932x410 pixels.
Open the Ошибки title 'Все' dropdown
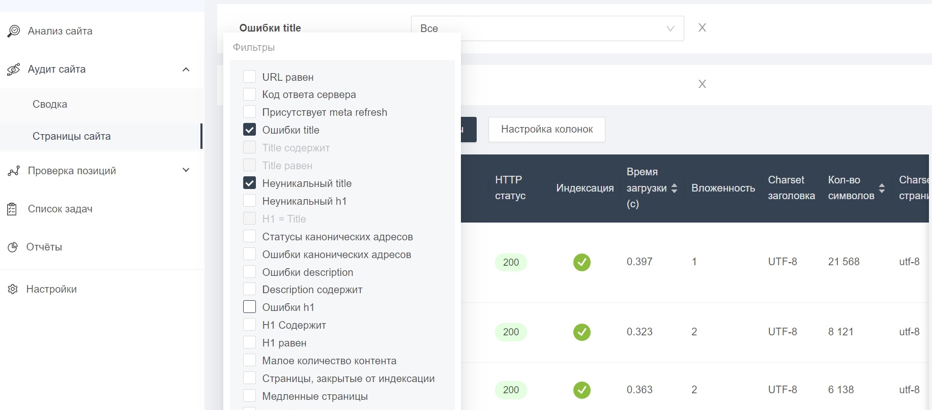tap(547, 28)
